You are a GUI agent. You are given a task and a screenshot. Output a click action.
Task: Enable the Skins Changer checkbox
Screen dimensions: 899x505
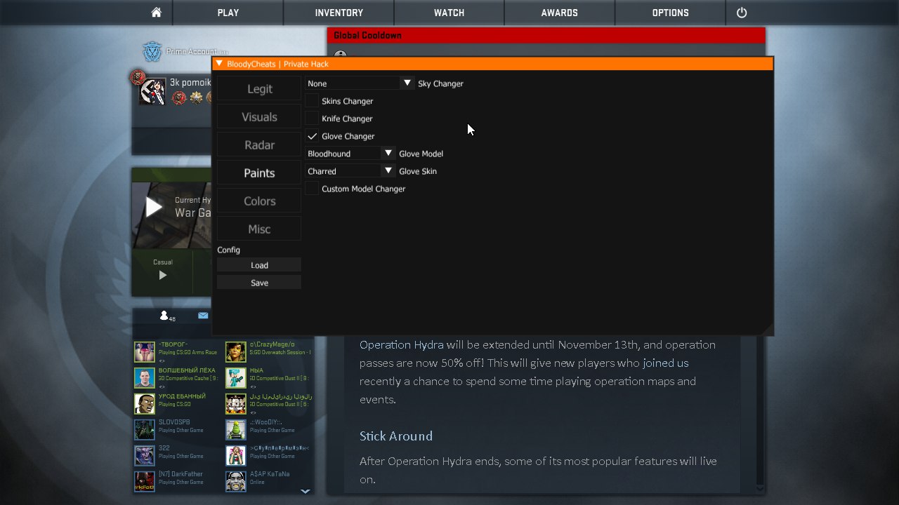(313, 101)
